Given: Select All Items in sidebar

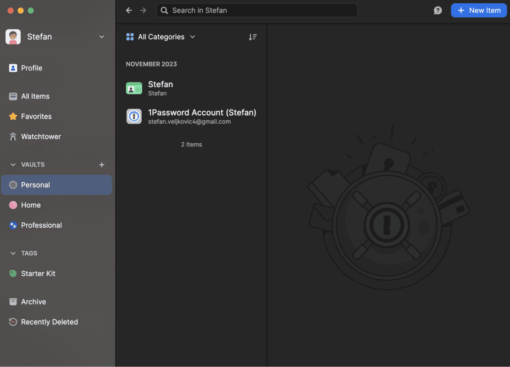Looking at the screenshot, I should (x=57, y=96).
